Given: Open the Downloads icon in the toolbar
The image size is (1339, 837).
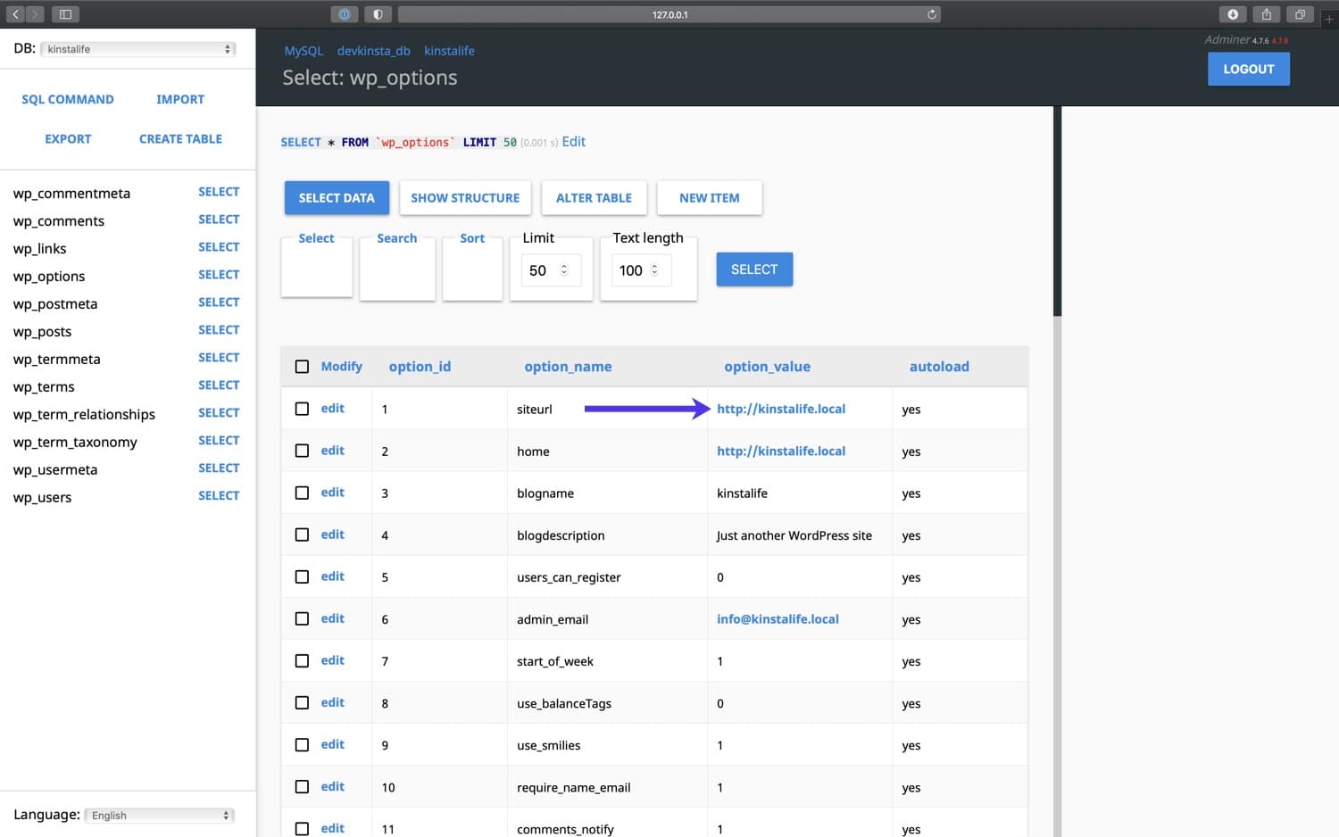Looking at the screenshot, I should (1233, 14).
